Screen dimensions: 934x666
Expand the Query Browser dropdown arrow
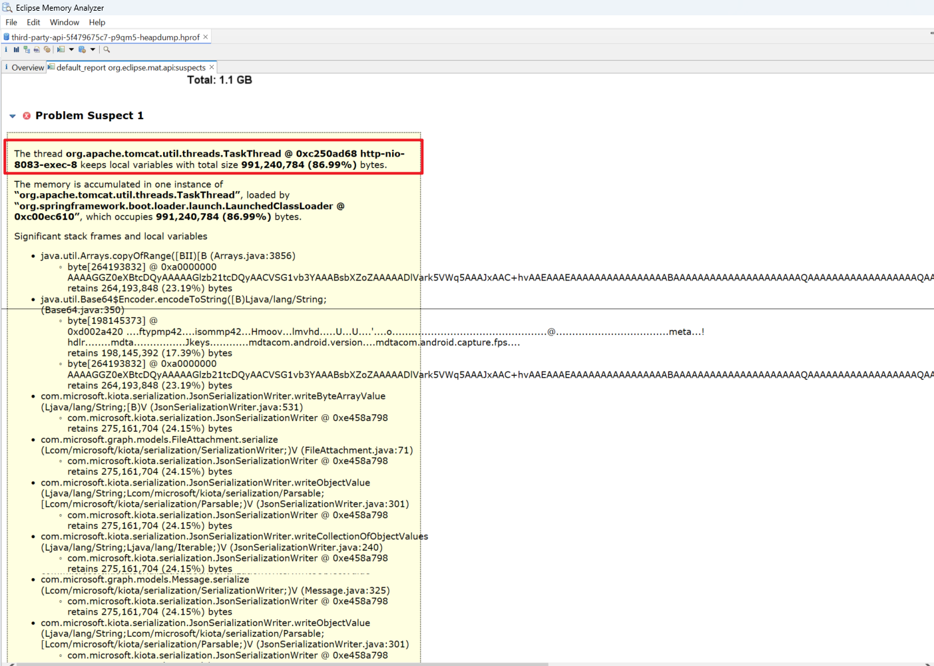click(93, 49)
